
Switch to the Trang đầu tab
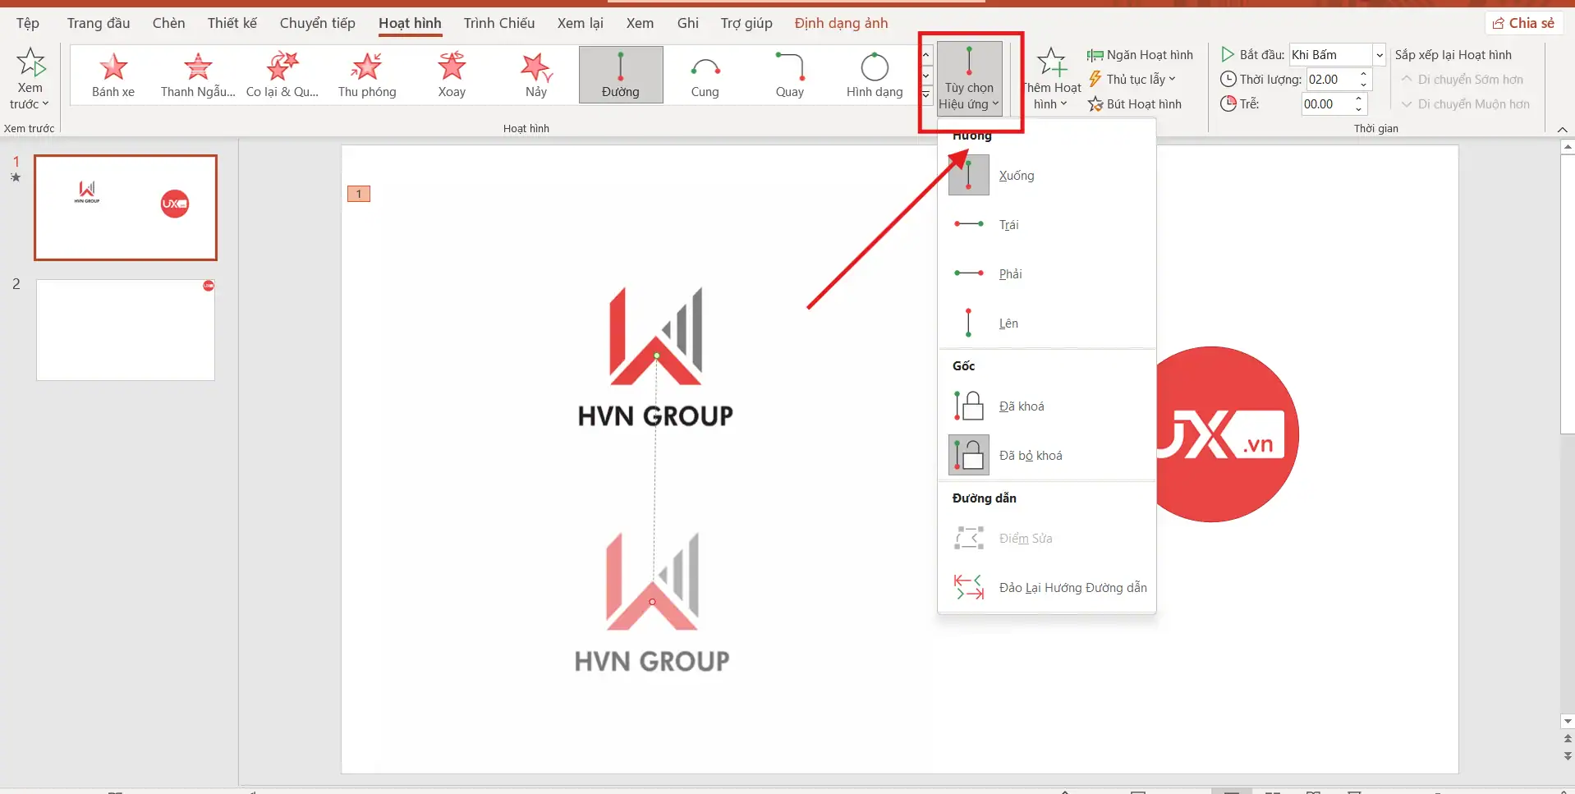click(x=99, y=23)
